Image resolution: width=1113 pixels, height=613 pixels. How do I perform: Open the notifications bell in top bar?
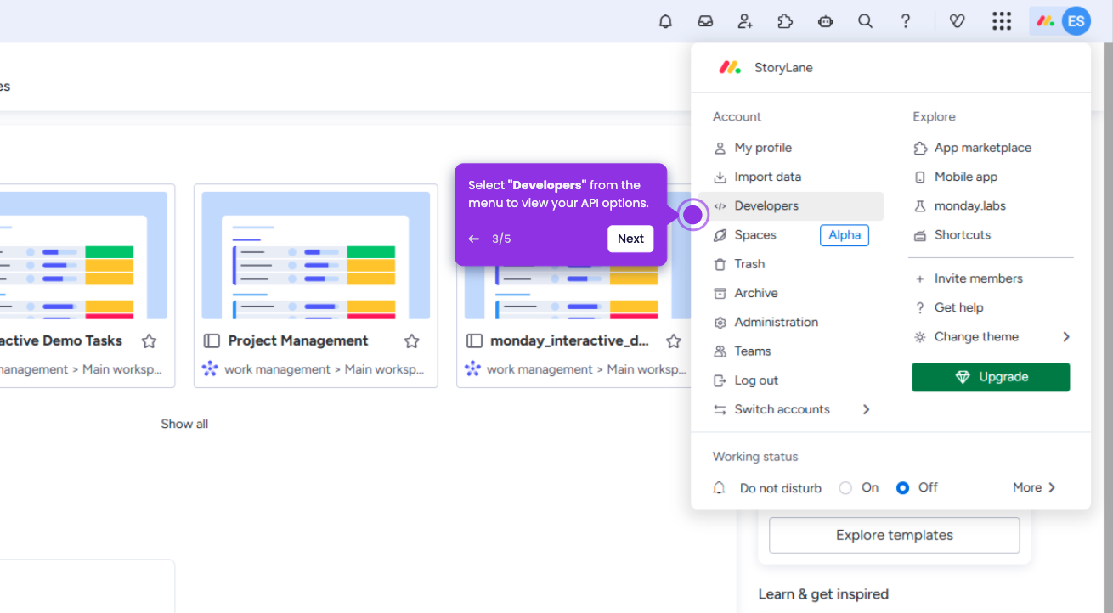665,21
